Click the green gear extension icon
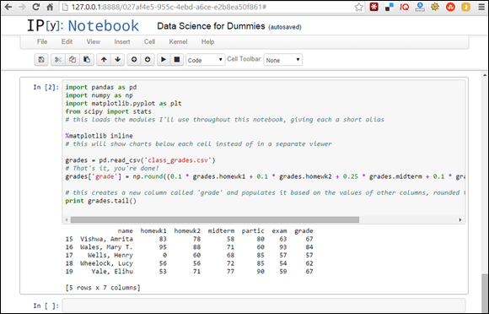This screenshot has height=314, width=489. coord(435,7)
